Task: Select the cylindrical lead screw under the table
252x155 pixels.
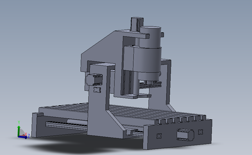Action: pyautogui.click(x=77, y=122)
